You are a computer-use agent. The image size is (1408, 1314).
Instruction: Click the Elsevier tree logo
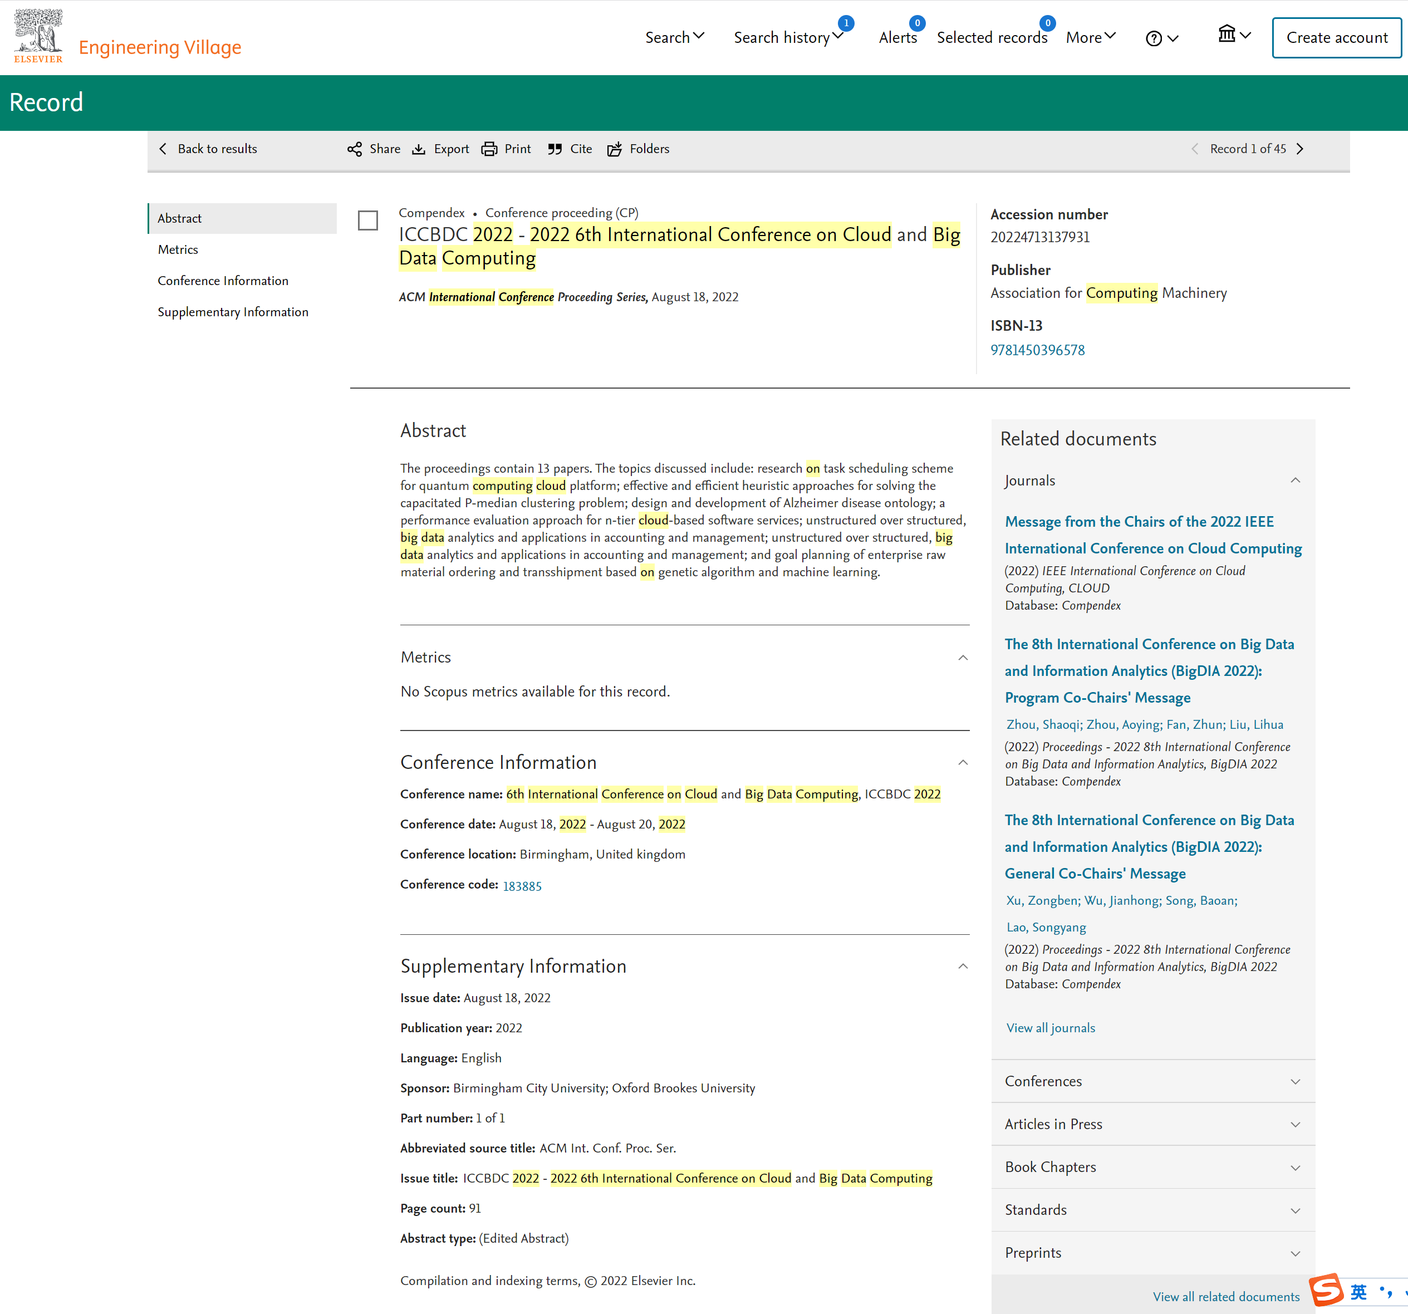pos(38,36)
